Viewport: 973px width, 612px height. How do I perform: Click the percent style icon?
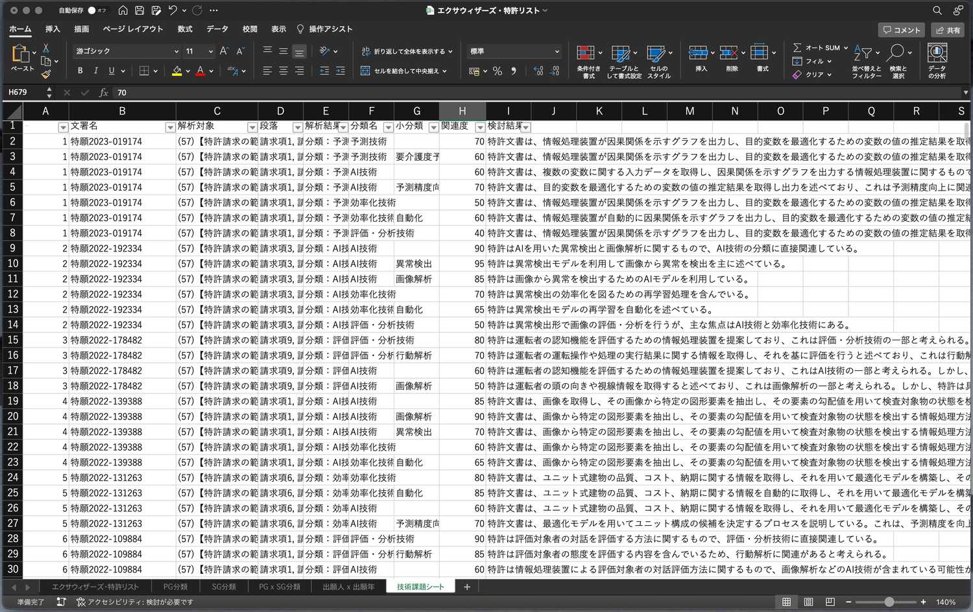498,71
